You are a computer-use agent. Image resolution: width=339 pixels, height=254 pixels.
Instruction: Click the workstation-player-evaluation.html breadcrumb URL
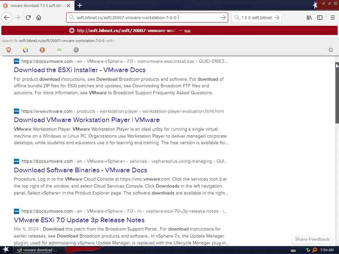[x=122, y=111]
